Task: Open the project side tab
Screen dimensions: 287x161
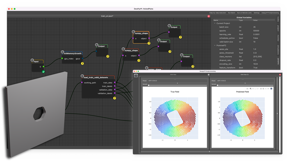Action: tap(278, 28)
